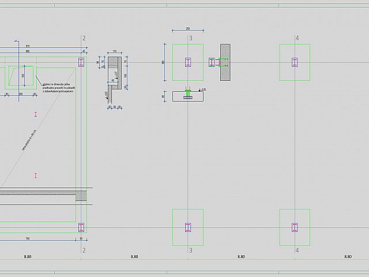369x277 pixels.
Task: Select the 8.80 spacing dimension between axes 3 and 4
Action: [x=241, y=257]
